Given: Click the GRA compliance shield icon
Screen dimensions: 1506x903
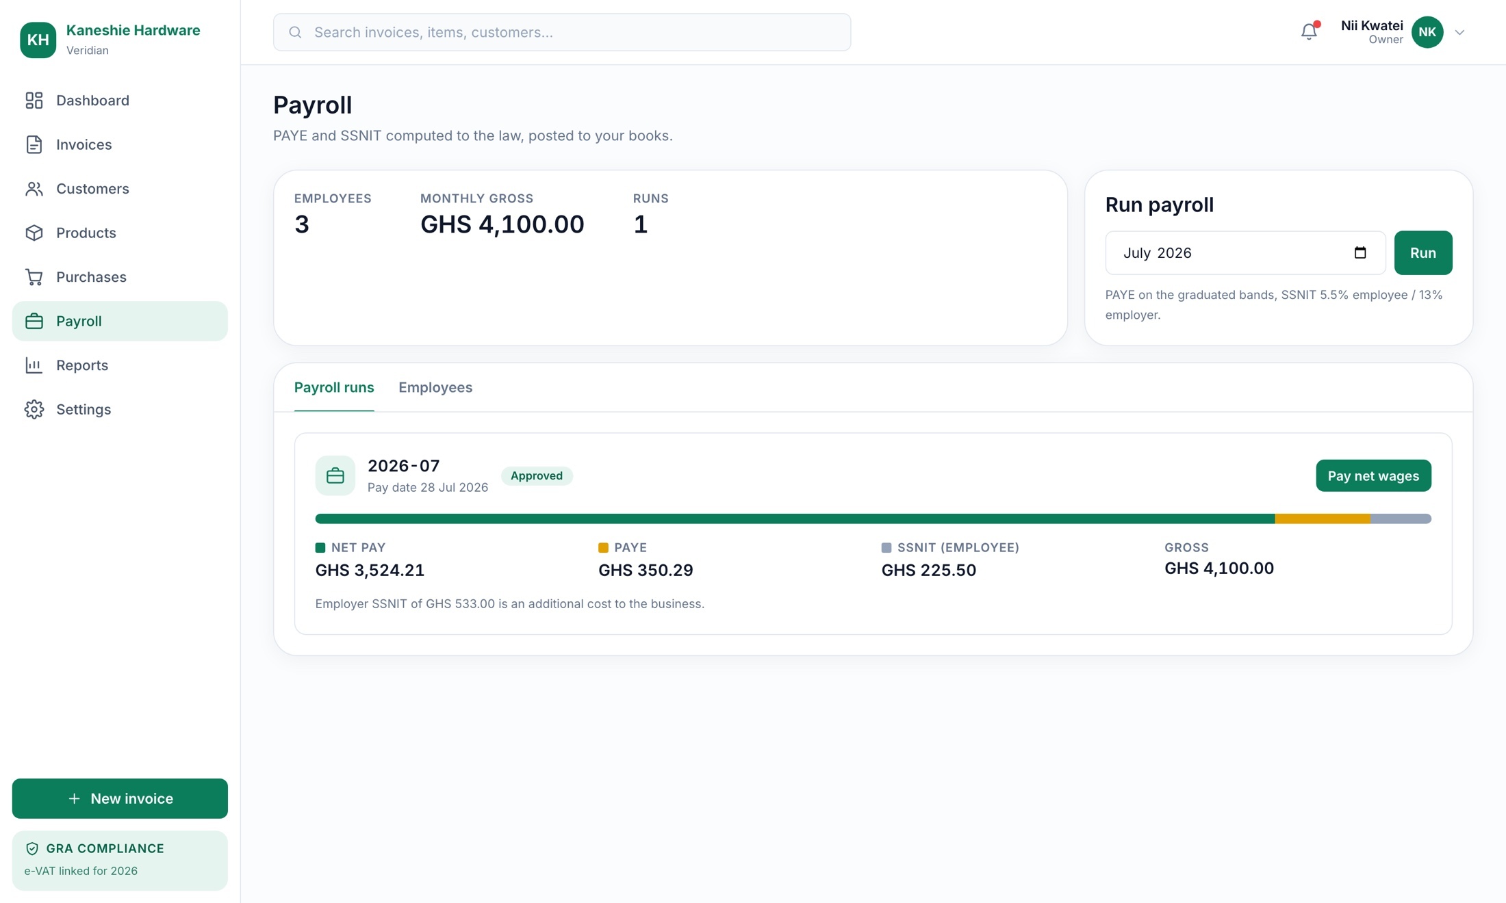Looking at the screenshot, I should click(x=32, y=848).
